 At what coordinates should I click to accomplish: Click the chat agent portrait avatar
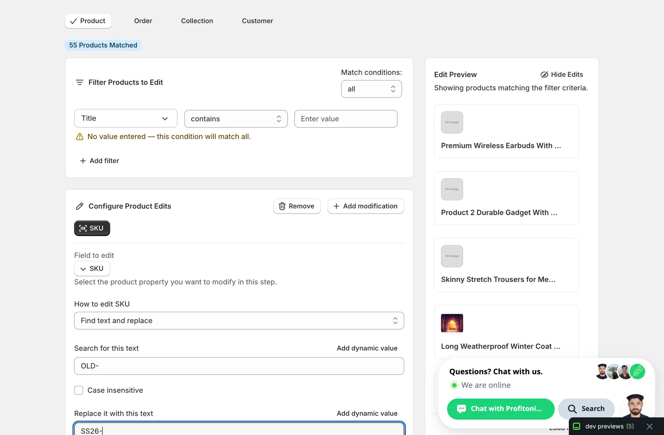pyautogui.click(x=635, y=406)
